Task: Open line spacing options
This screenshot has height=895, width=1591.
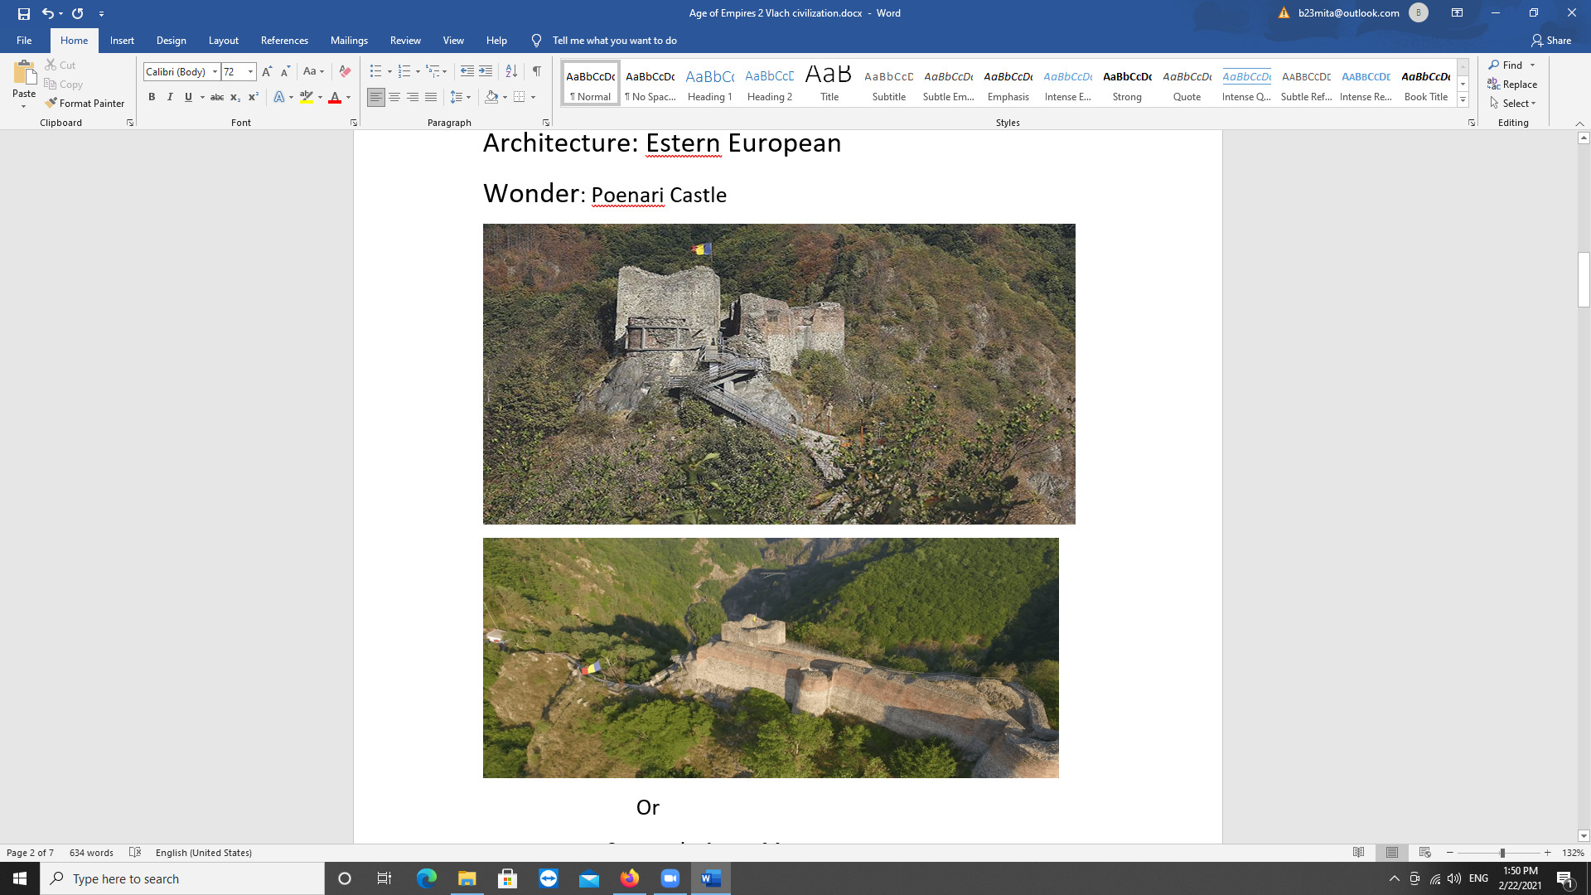Action: click(460, 97)
